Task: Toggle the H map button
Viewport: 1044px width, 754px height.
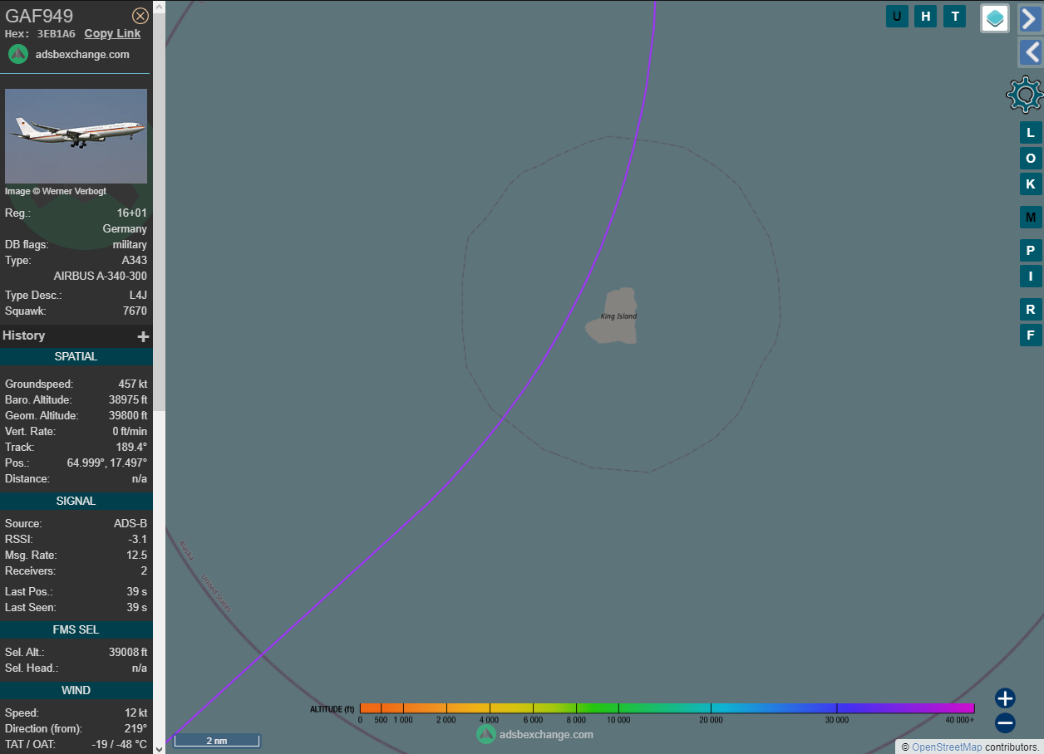Action: pos(925,16)
